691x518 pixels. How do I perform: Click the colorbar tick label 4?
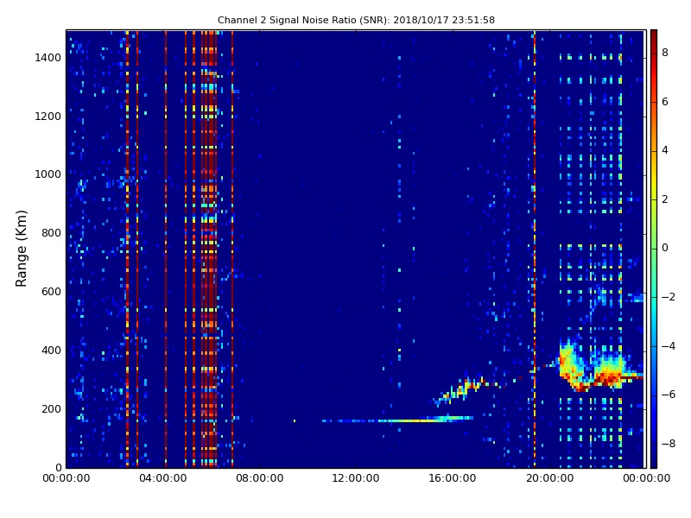[665, 150]
